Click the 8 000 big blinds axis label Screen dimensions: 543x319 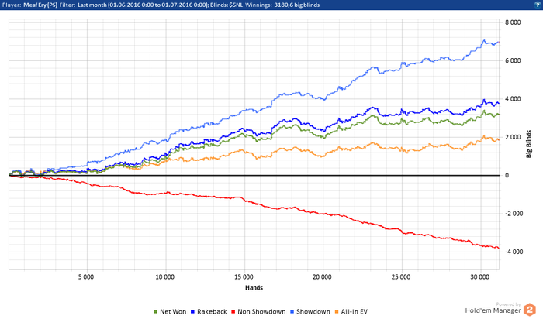pos(513,22)
